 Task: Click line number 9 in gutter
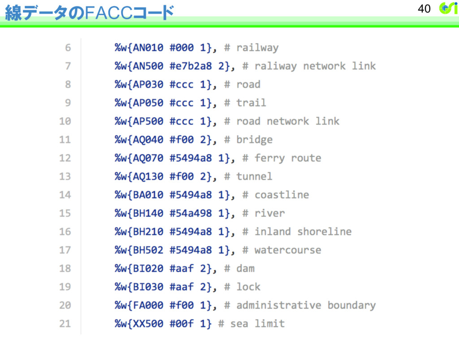pyautogui.click(x=68, y=103)
